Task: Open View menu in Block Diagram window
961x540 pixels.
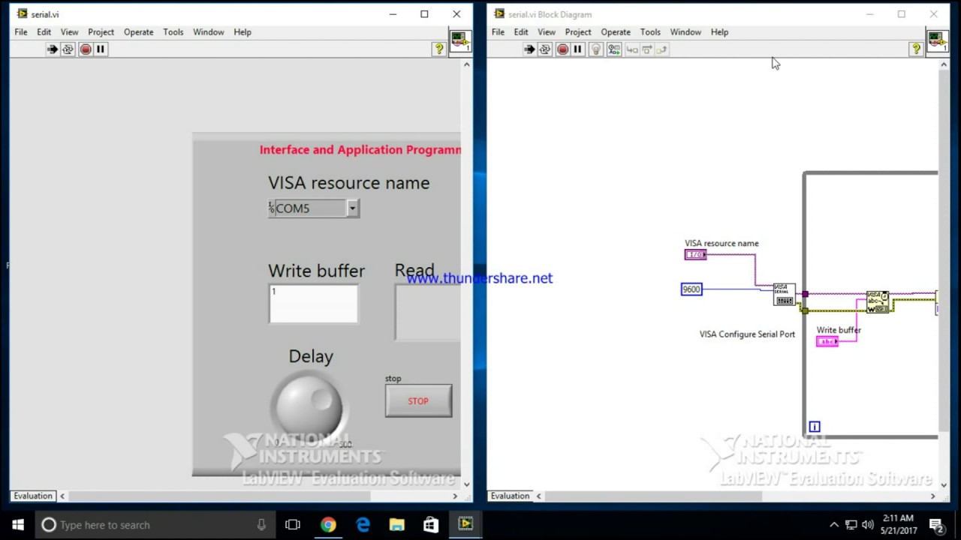Action: pyautogui.click(x=547, y=32)
